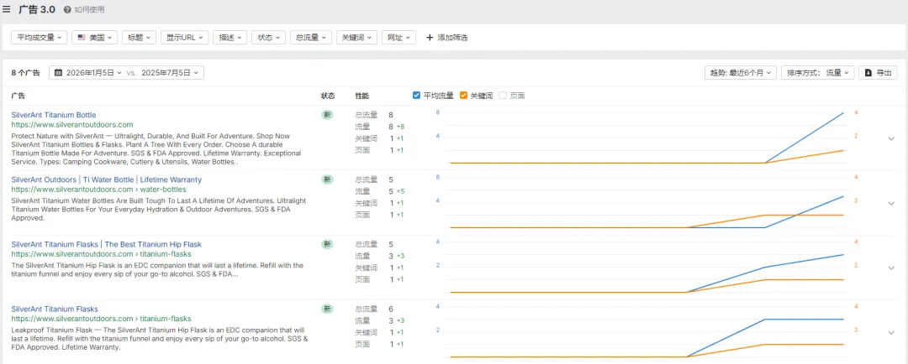Click the 性能 column header
The image size is (908, 364).
[362, 96]
